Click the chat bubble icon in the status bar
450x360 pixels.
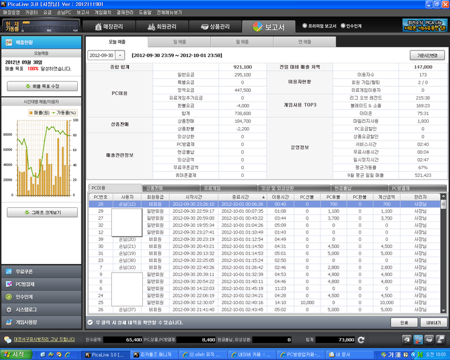[x=8, y=339]
